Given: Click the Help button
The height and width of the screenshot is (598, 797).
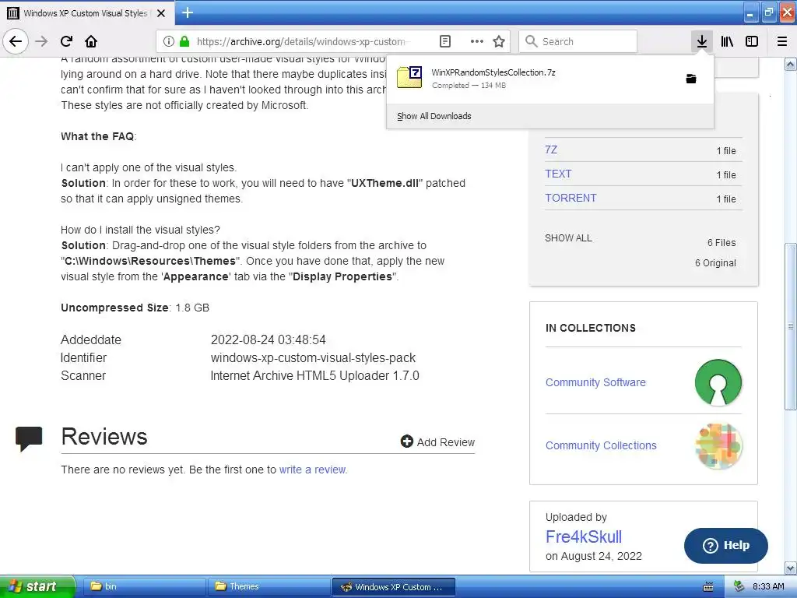Looking at the screenshot, I should click(726, 545).
